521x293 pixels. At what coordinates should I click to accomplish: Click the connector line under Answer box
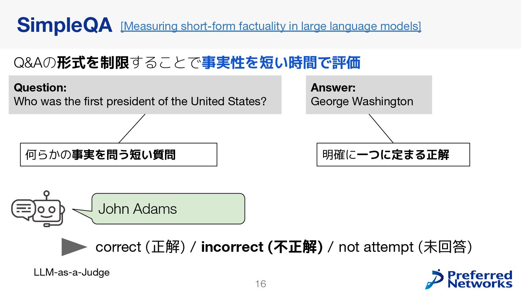tap(381, 128)
